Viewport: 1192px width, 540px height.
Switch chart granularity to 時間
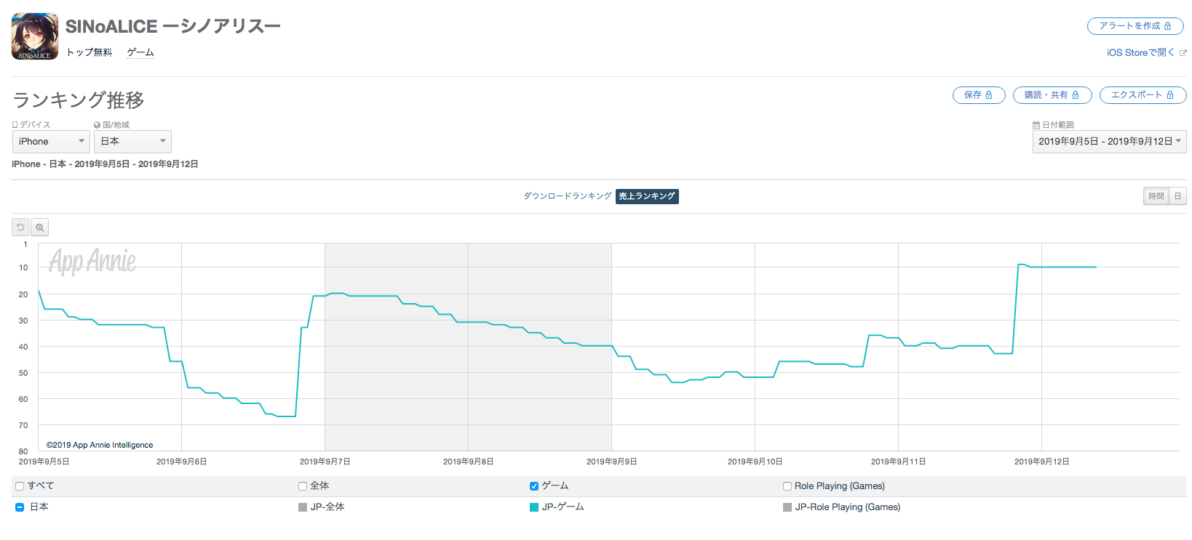pyautogui.click(x=1156, y=196)
